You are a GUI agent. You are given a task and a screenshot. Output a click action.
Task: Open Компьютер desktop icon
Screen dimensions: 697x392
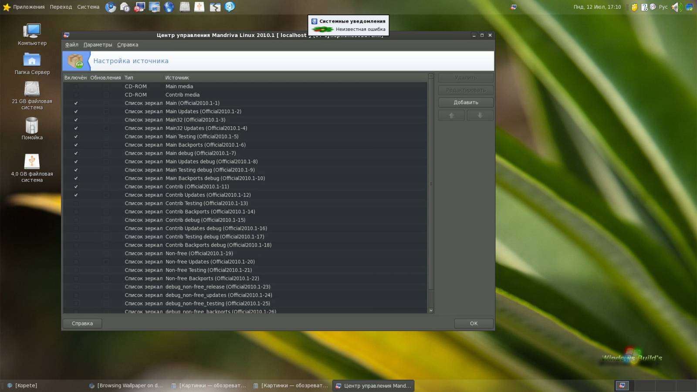click(32, 34)
